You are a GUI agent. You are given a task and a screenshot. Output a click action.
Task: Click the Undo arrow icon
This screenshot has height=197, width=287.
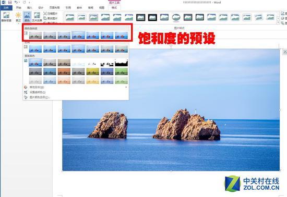[16, 3]
